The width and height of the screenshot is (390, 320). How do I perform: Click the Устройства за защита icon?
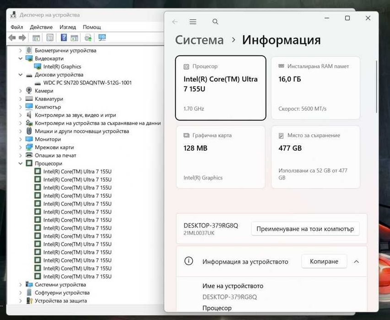tap(29, 301)
